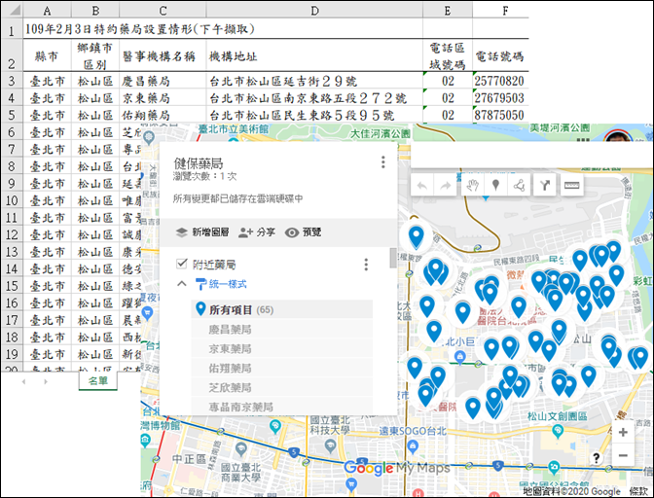This screenshot has height=498, width=654.
Task: Click the 分享 share button
Action: click(x=257, y=232)
